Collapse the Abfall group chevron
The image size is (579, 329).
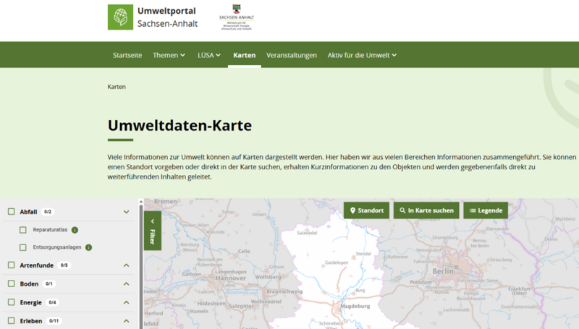click(x=126, y=212)
